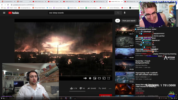Open the LIVE NOW heavy rain thumbnail
The height and width of the screenshot is (100, 178).
(125, 89)
